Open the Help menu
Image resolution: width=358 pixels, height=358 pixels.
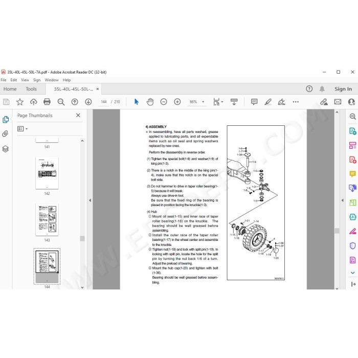click(x=66, y=80)
